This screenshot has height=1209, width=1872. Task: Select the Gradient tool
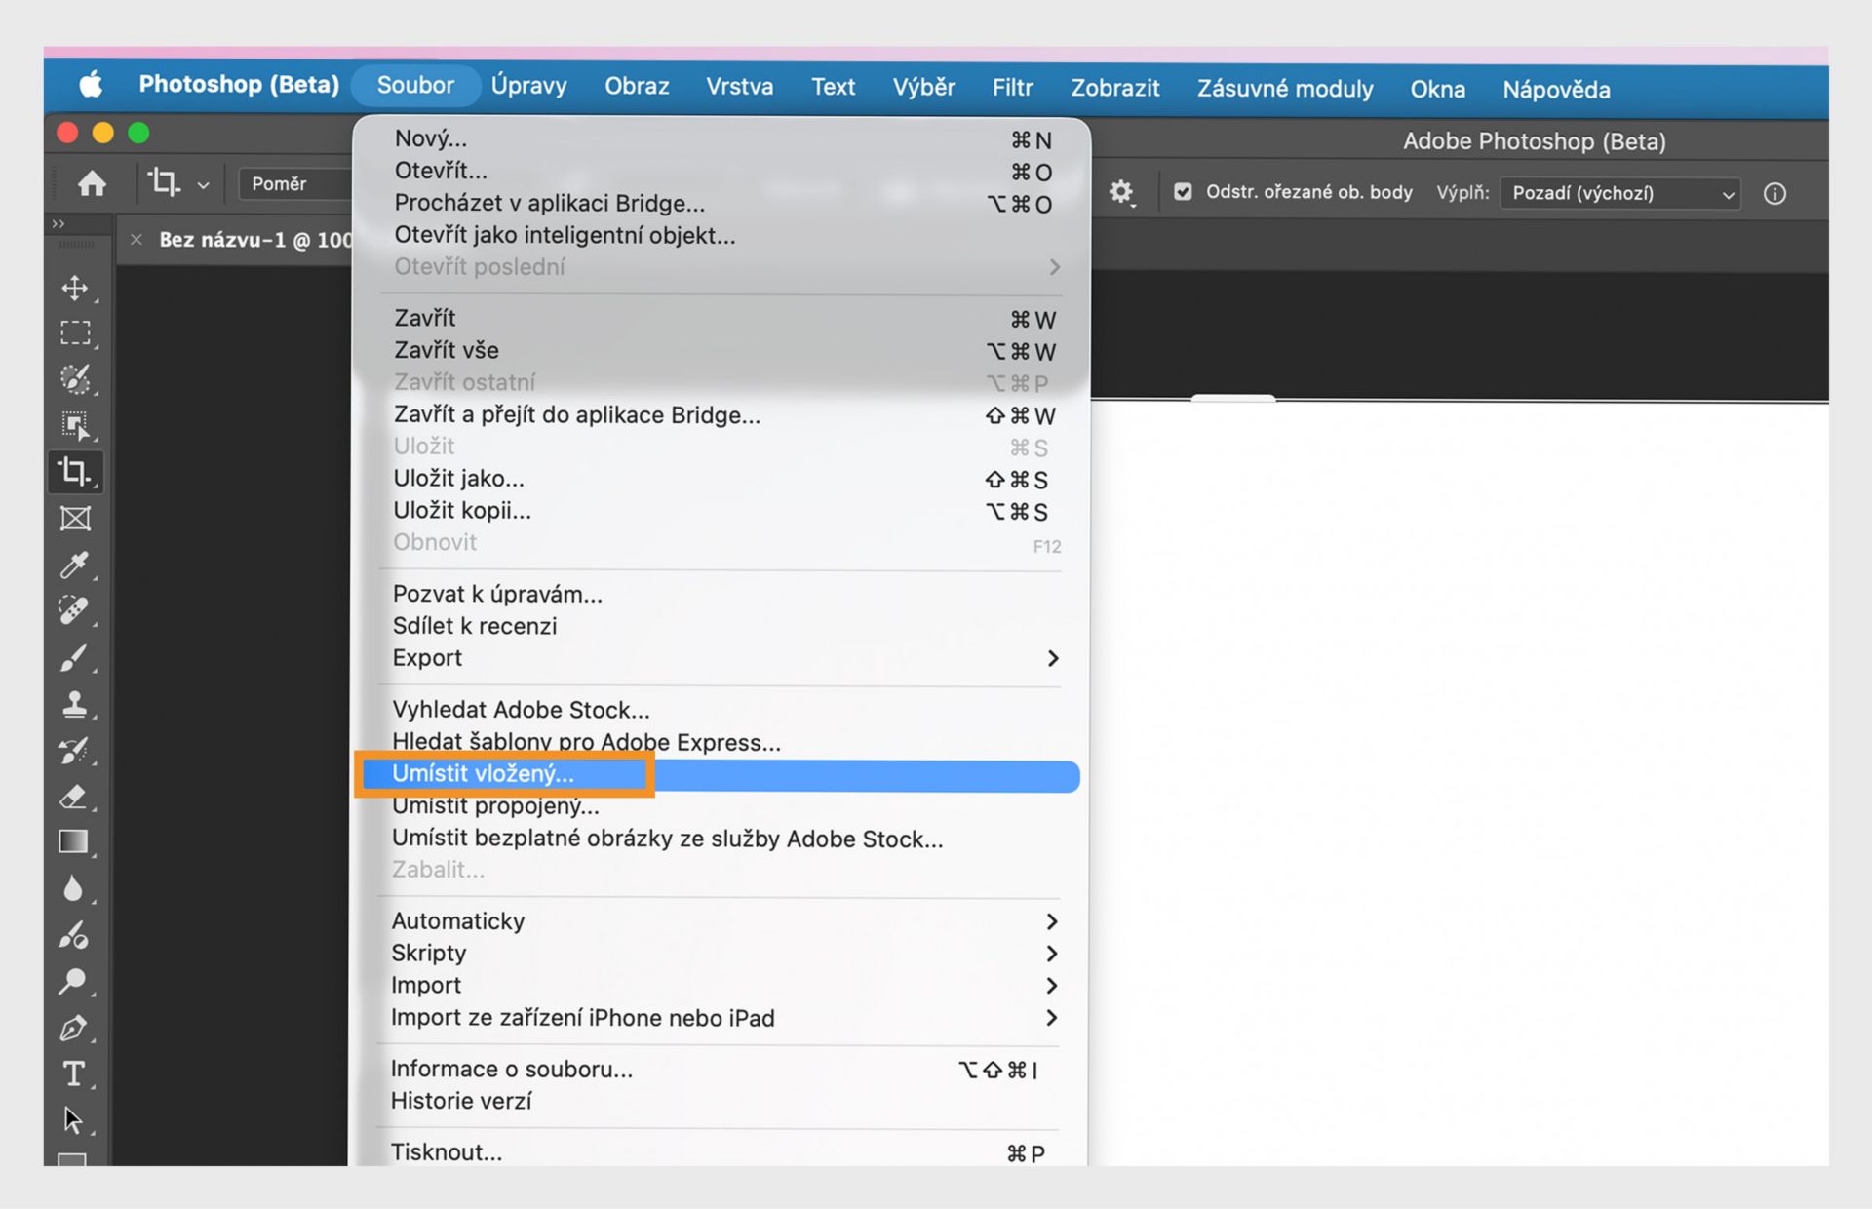(x=76, y=840)
